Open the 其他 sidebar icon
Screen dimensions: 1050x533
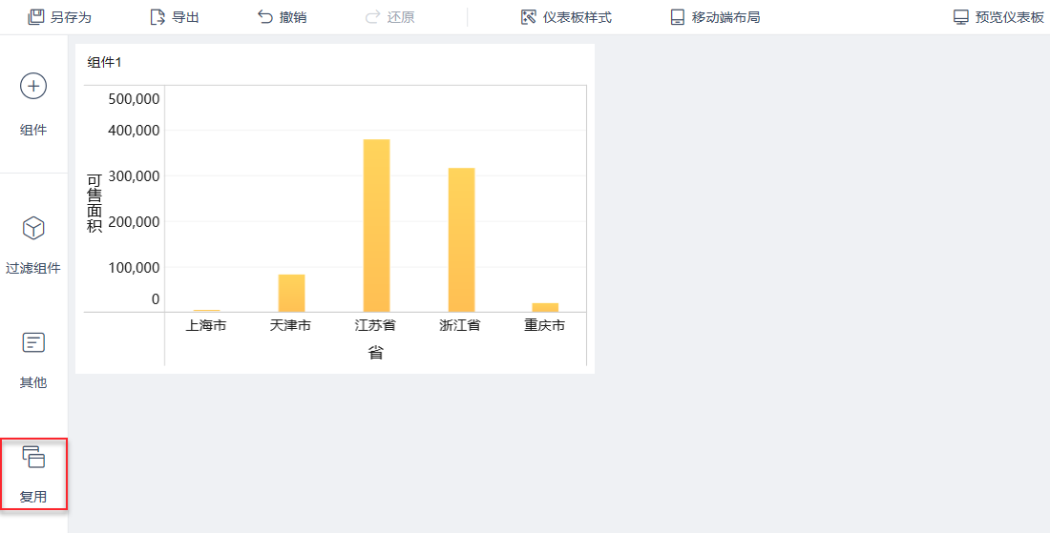pos(33,343)
